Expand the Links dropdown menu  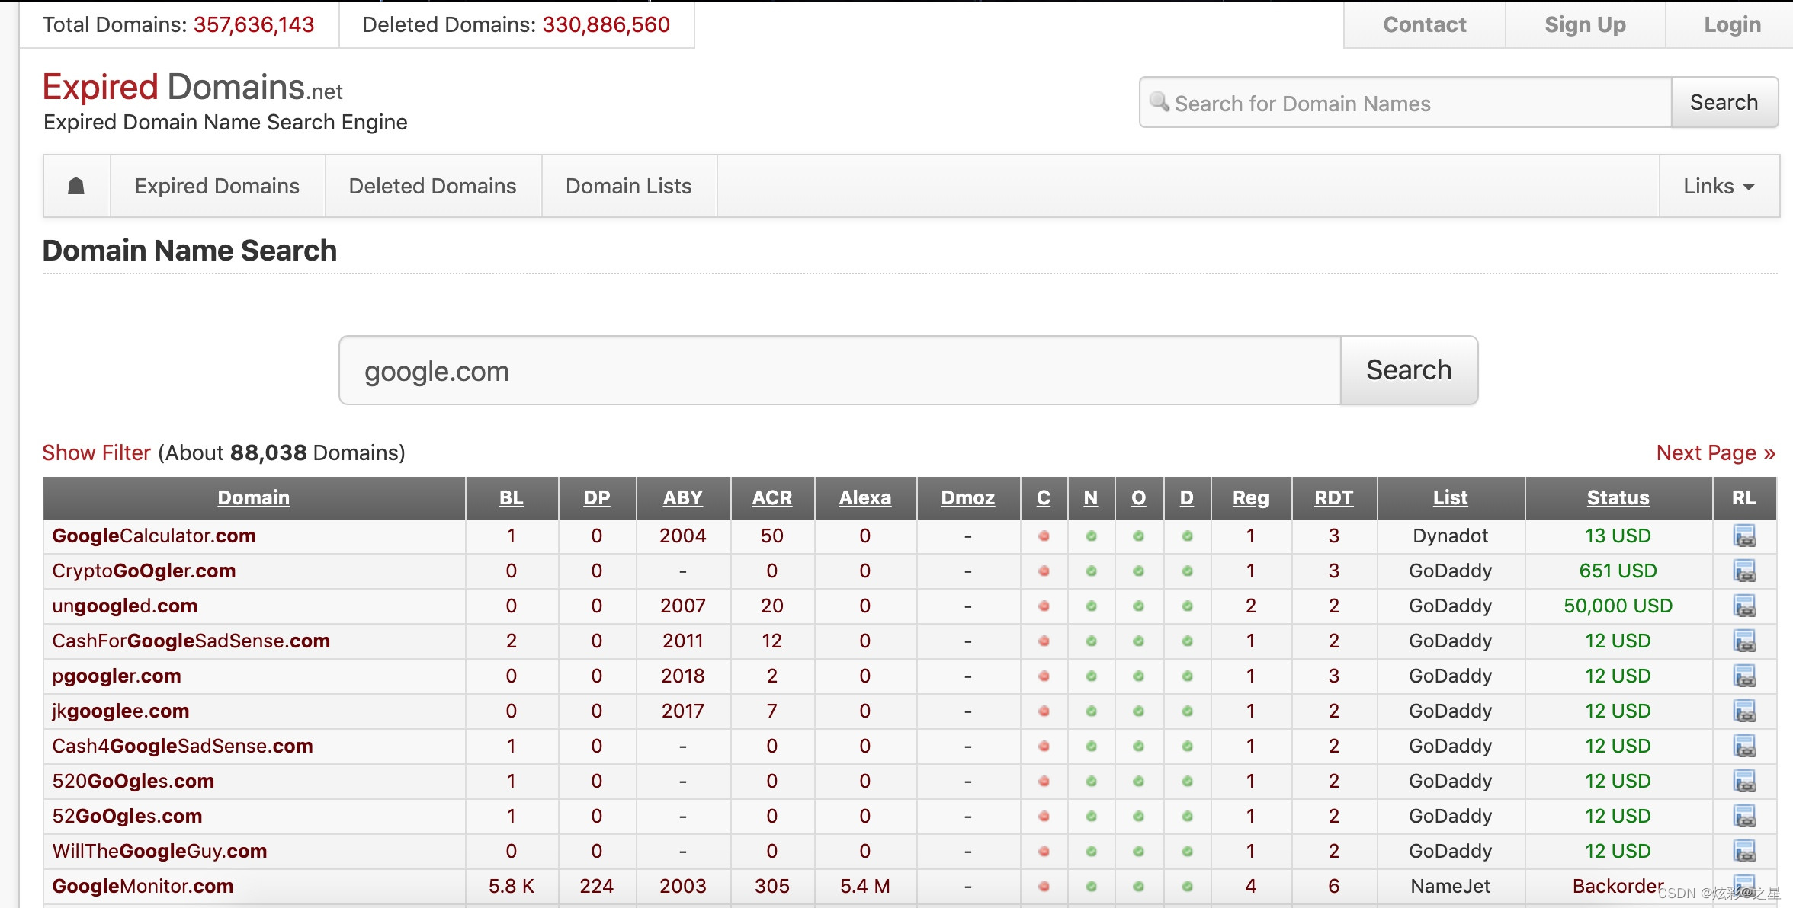click(1718, 187)
